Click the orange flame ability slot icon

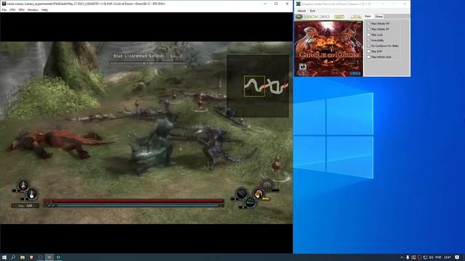click(x=259, y=194)
